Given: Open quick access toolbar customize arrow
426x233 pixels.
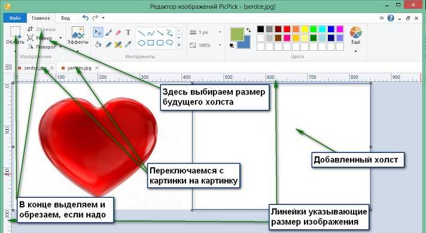Looking at the screenshot, I should pyautogui.click(x=104, y=18).
